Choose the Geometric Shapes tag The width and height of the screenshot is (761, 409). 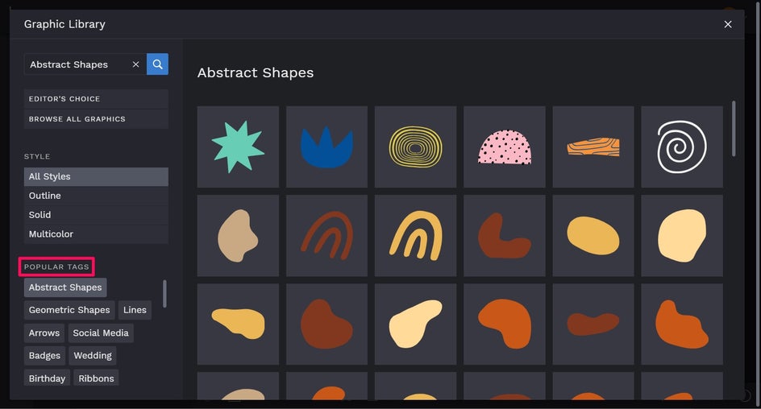pyautogui.click(x=69, y=310)
